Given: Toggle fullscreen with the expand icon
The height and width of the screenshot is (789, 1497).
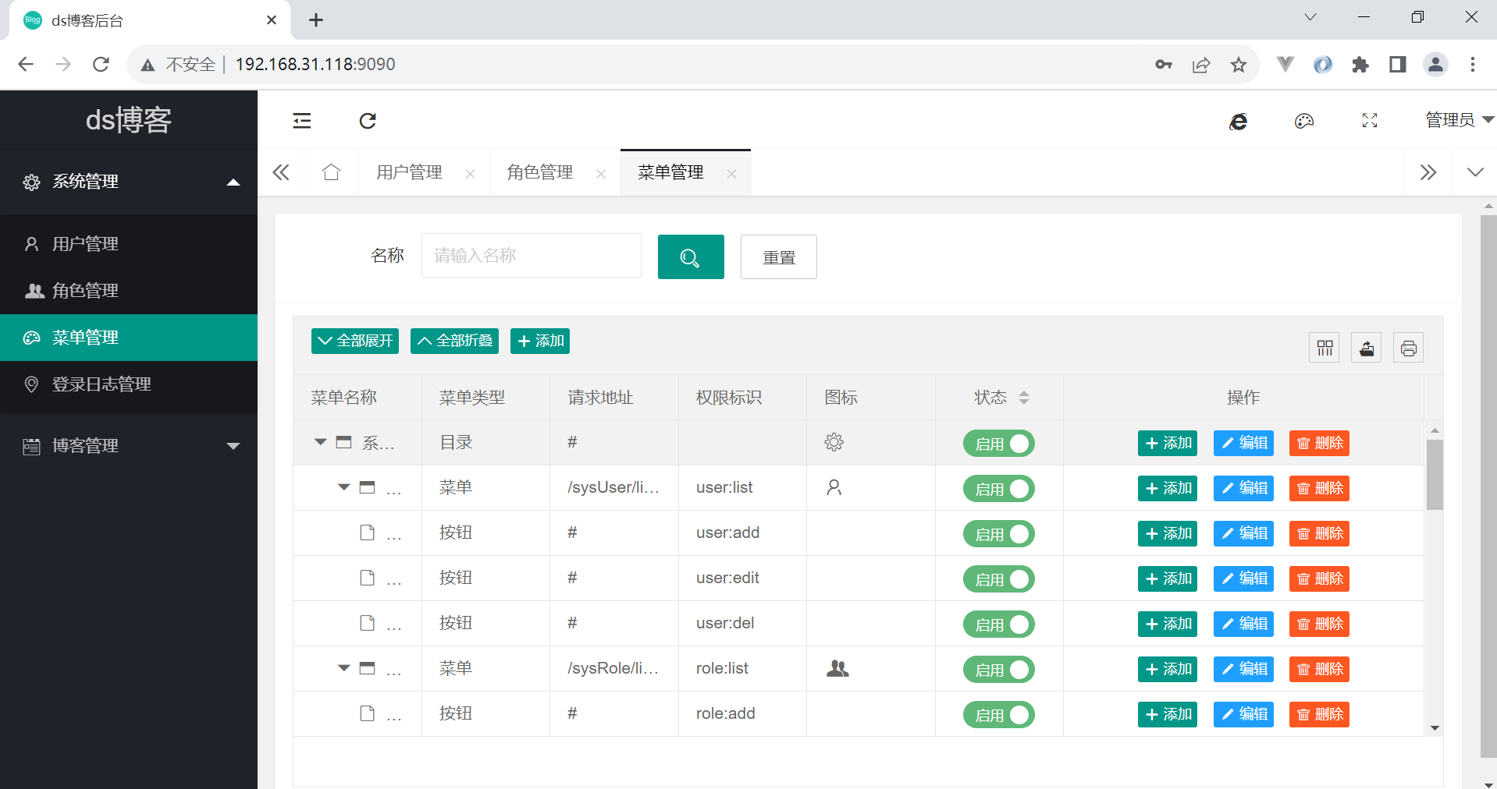Looking at the screenshot, I should tap(1370, 121).
